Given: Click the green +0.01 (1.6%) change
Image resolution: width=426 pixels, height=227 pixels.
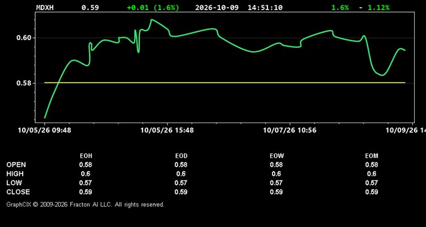Looking at the screenshot, I should pos(153,7).
